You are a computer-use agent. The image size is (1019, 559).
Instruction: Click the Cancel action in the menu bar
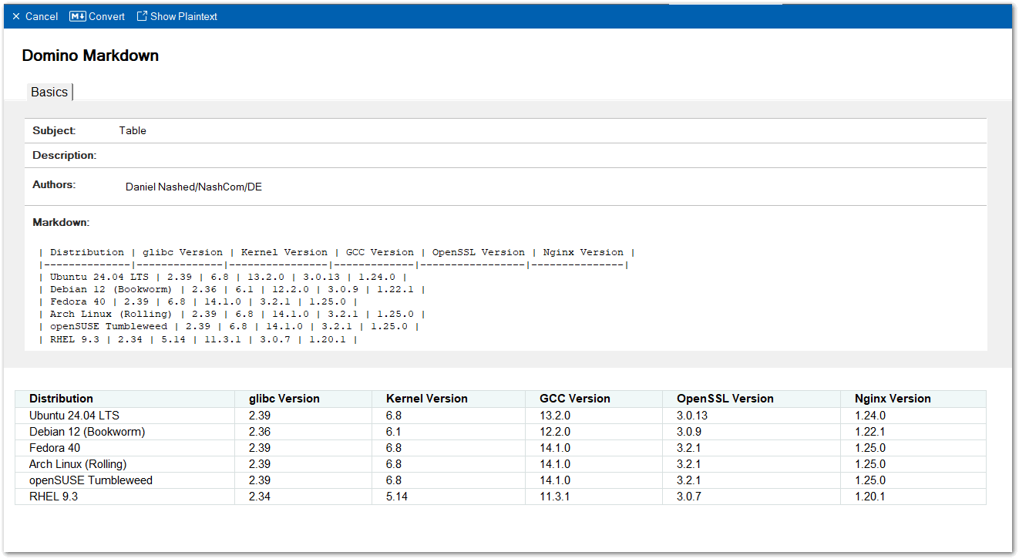click(x=42, y=16)
